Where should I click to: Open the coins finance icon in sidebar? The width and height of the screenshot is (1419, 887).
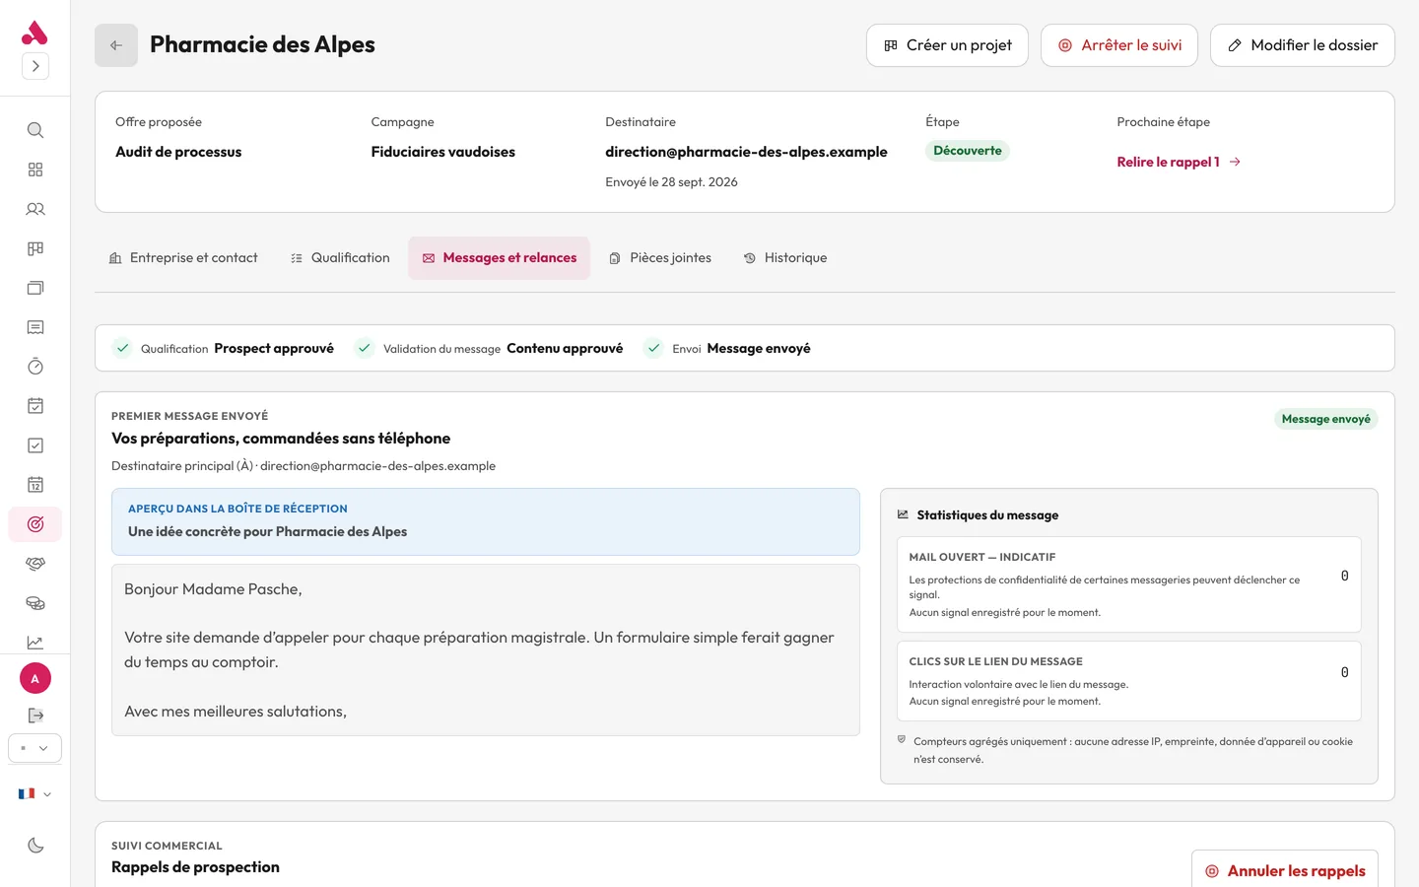pyautogui.click(x=35, y=603)
